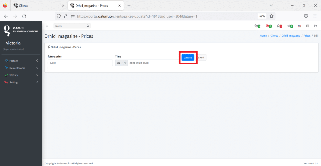Viewport: 321px width, 166px height.
Task: Go to Clients breadcrumb link
Action: [x=274, y=36]
